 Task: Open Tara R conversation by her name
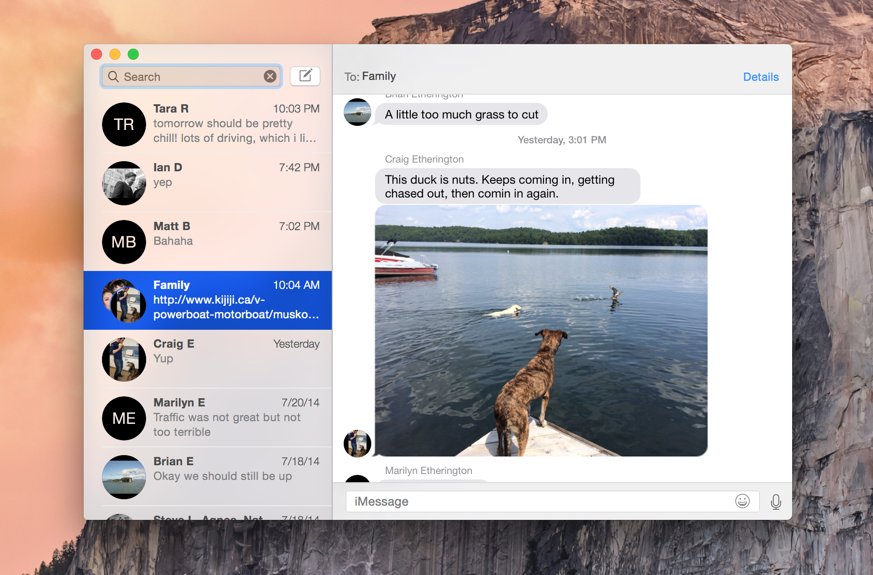pyautogui.click(x=171, y=108)
